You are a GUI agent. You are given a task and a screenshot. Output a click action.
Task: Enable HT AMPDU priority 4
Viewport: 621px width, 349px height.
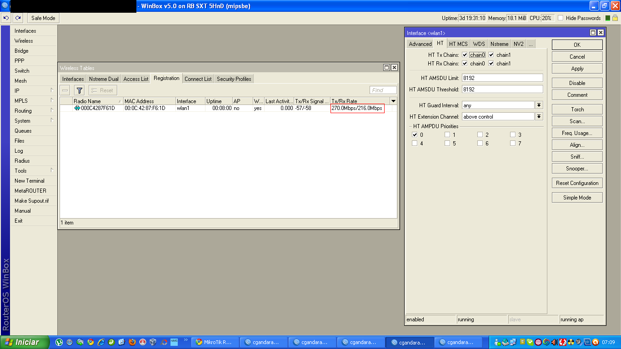tap(415, 143)
